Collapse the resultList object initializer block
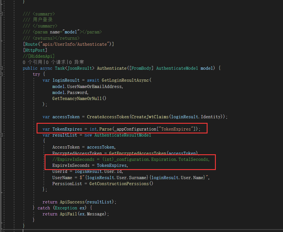Screen dimensions: 283x232 (x=1, y=135)
